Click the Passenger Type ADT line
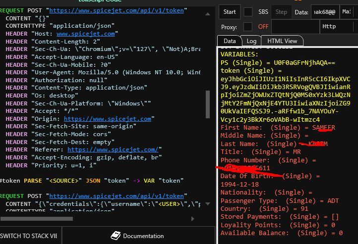The height and width of the screenshot is (244, 358). point(280,201)
